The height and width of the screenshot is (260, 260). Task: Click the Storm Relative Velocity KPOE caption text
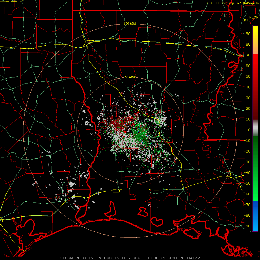coord(130,258)
